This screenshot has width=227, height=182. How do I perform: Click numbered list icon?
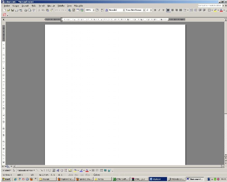[x=192, y=10]
